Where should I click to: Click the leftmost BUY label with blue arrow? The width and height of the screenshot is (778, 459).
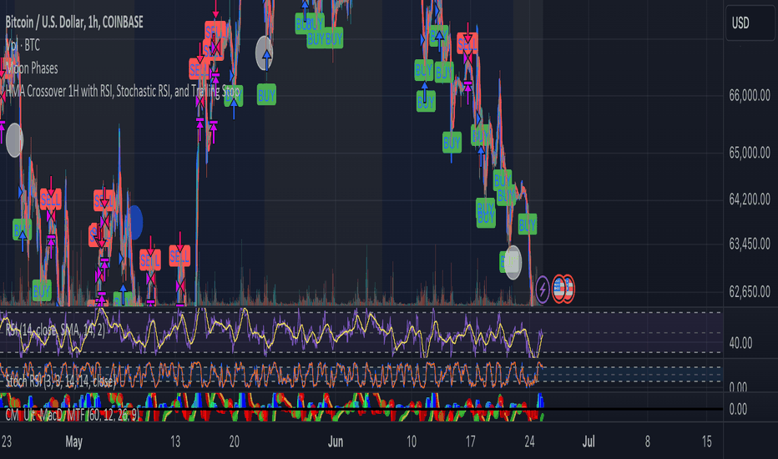[22, 229]
